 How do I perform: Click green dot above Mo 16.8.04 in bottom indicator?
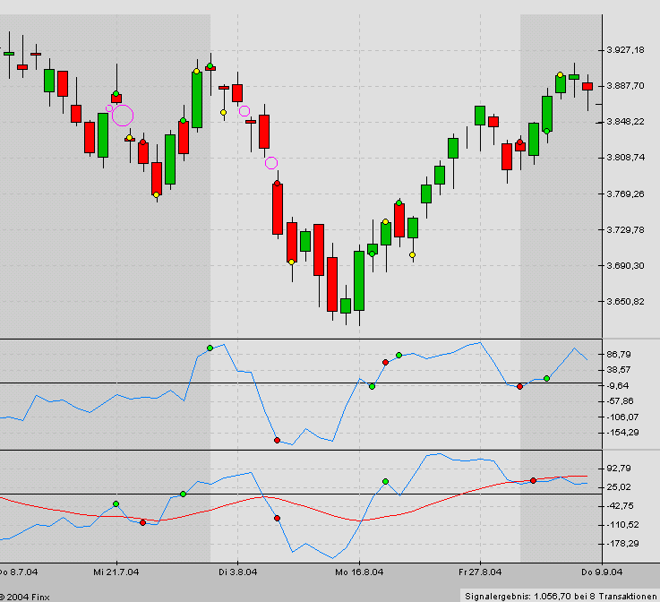click(x=385, y=482)
